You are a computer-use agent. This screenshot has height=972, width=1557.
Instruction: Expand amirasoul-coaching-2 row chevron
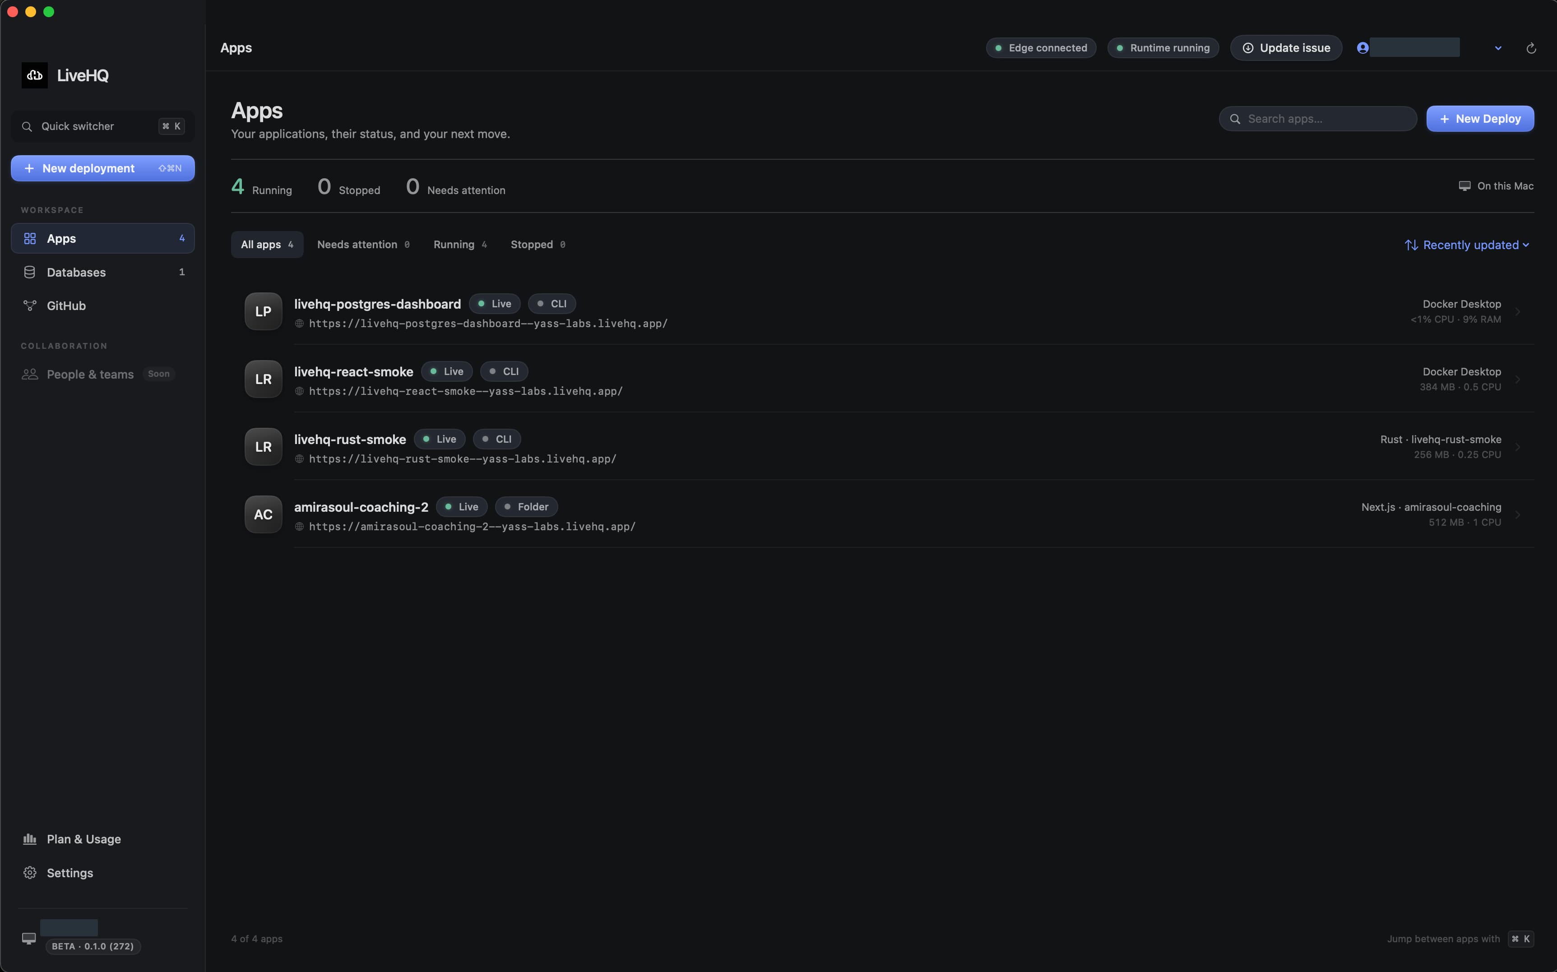[1518, 514]
